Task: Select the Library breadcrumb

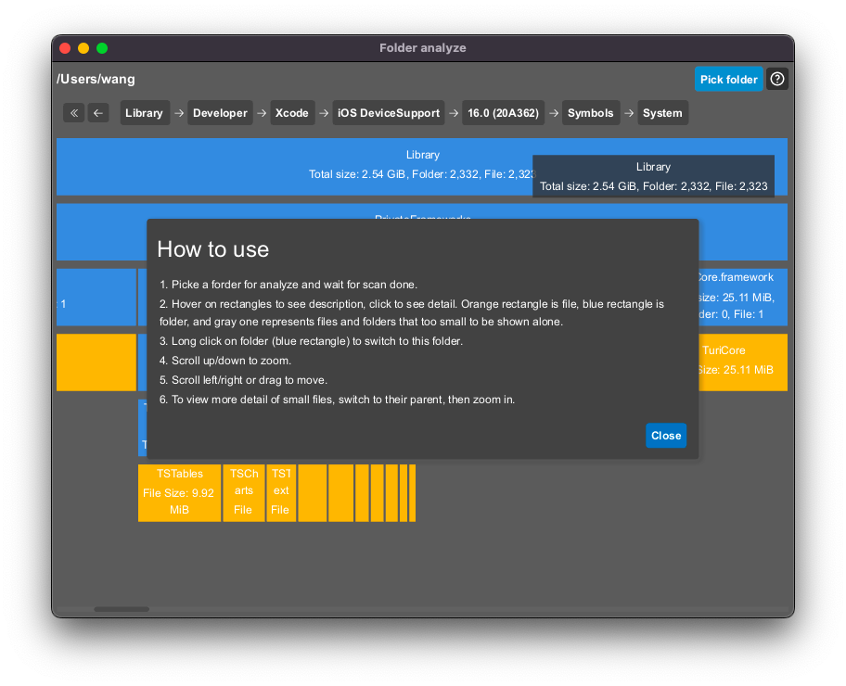Action: 144,113
